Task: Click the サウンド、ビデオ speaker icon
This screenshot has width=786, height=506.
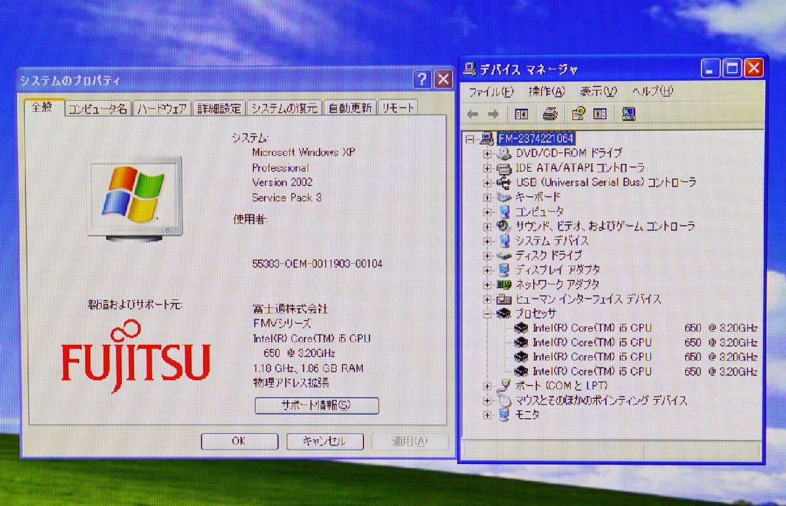Action: tap(504, 226)
